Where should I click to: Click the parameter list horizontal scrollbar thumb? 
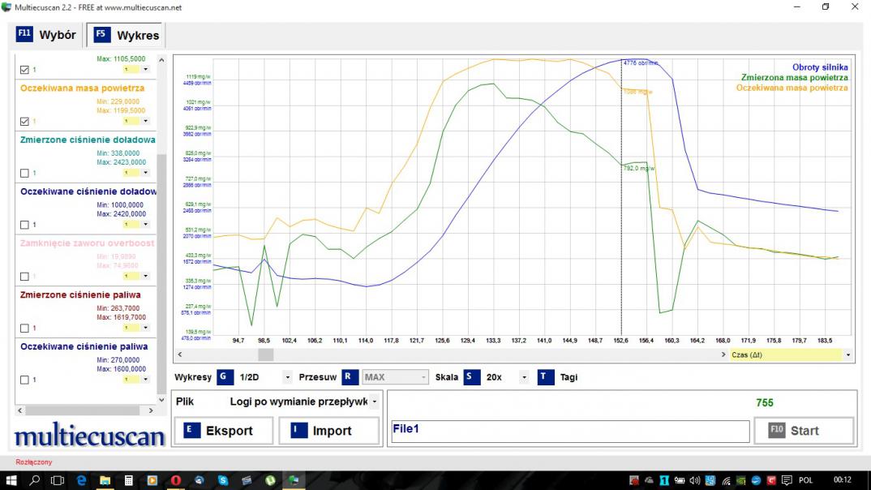(x=83, y=410)
